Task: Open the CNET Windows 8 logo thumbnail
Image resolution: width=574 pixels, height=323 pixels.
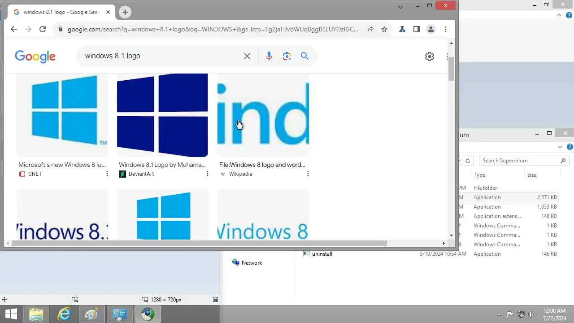Action: 62,115
